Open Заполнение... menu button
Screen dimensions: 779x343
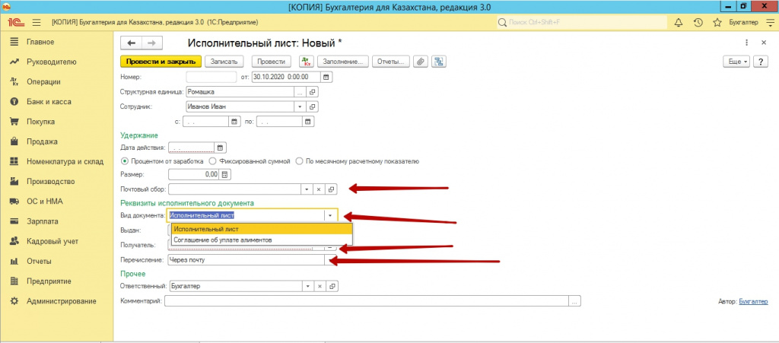coord(343,62)
